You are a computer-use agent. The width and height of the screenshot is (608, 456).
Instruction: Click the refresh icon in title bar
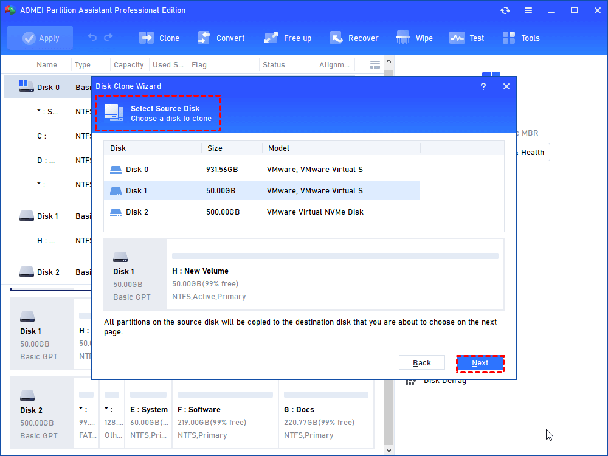505,10
